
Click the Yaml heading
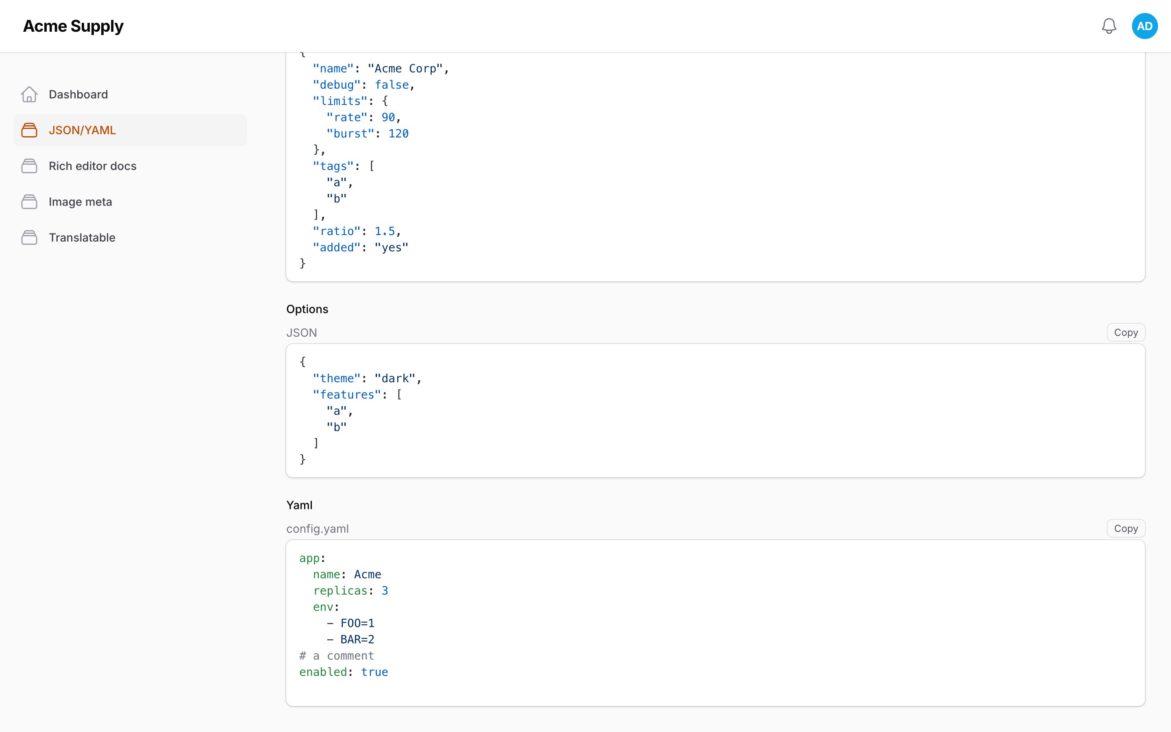tap(300, 505)
